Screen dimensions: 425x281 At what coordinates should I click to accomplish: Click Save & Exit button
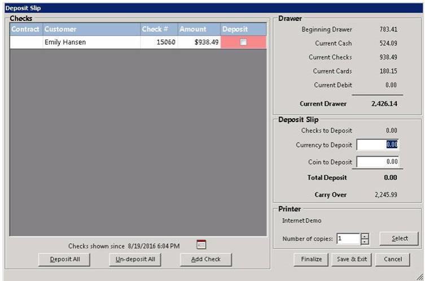tap(352, 260)
